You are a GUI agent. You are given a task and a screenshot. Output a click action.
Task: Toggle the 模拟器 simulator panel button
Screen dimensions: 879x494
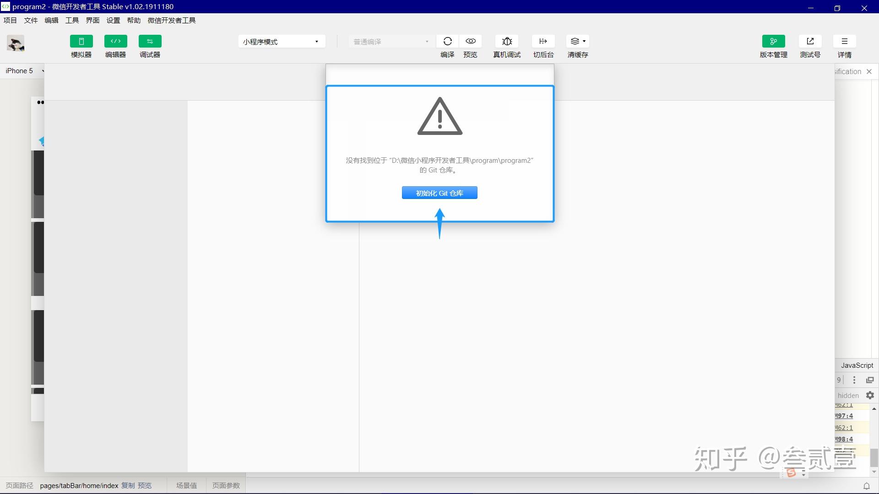tap(81, 41)
